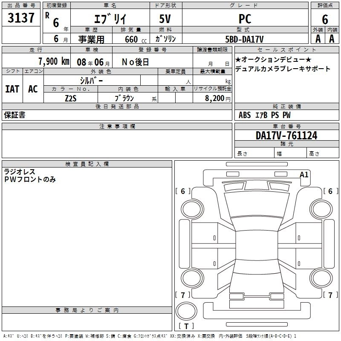Screen dimensions: 341x341
Task: Click the 高さ dimension field
Action: 323,153
